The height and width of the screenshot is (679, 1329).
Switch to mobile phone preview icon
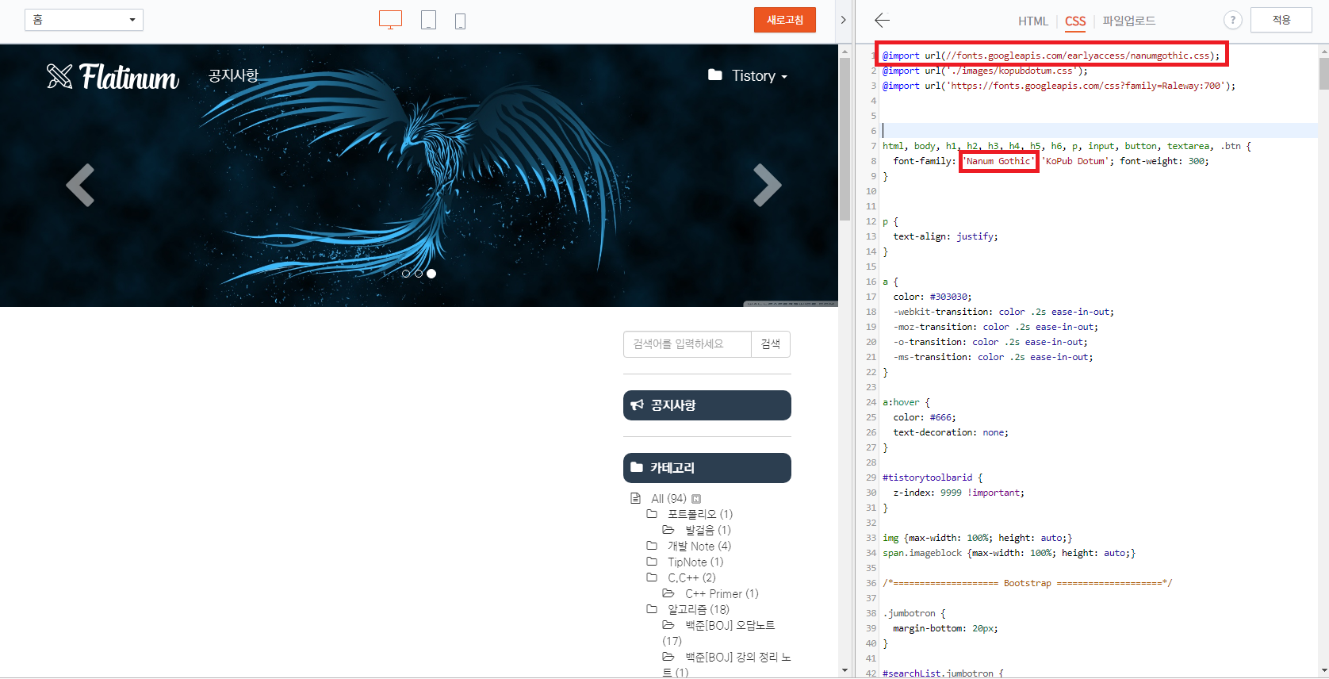coord(460,21)
